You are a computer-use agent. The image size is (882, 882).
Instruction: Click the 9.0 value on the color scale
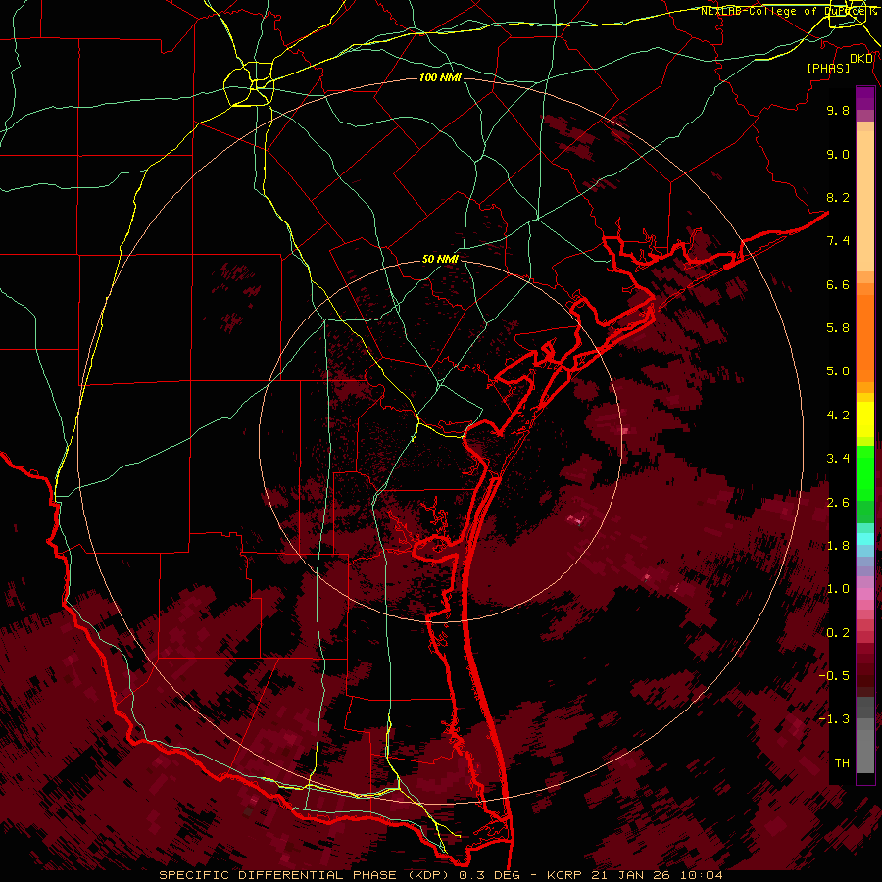(x=838, y=154)
